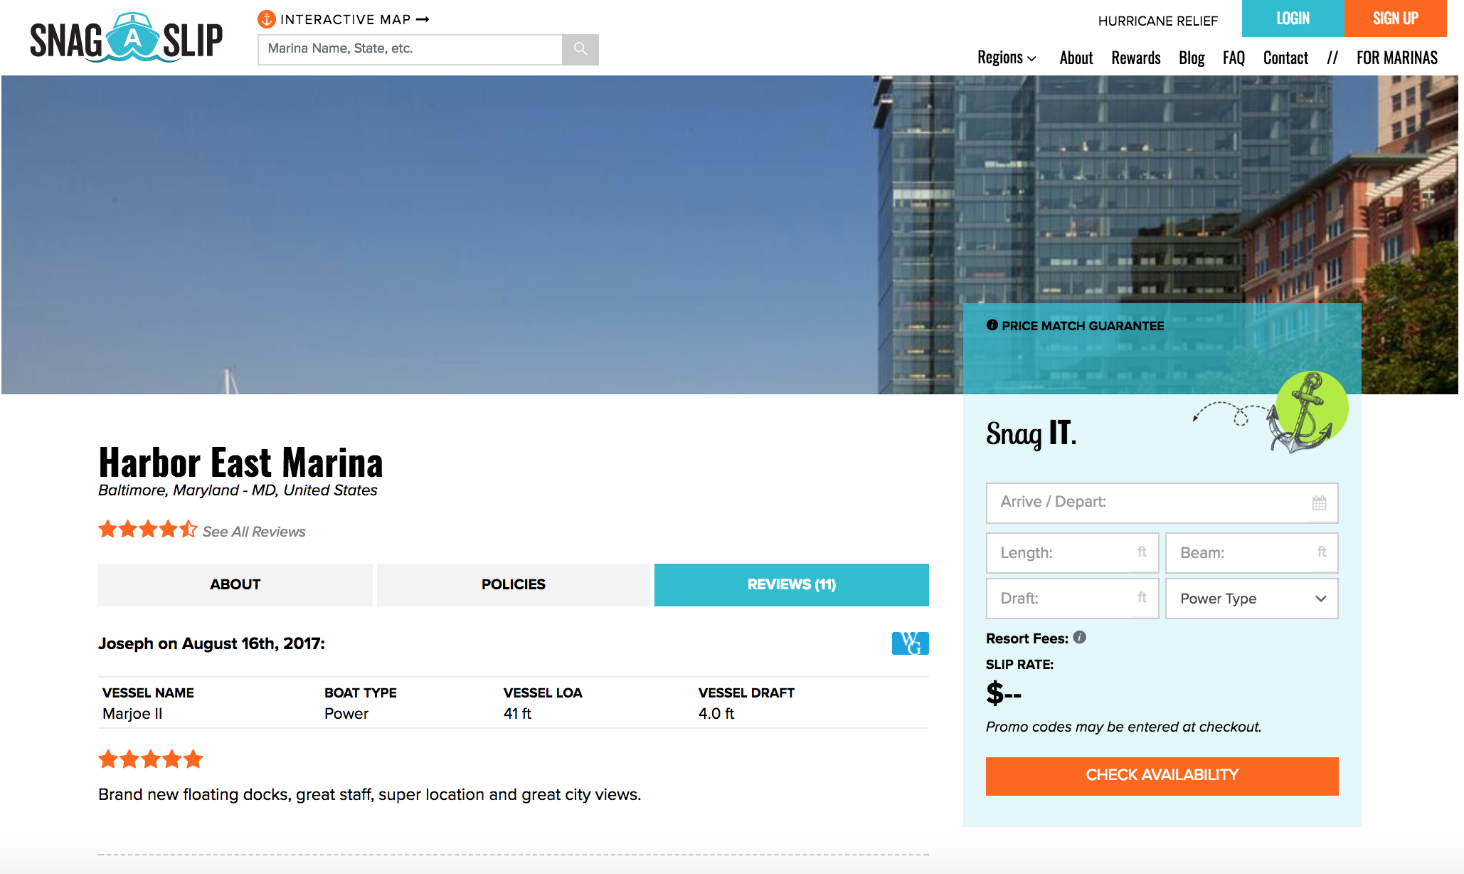Image resolution: width=1464 pixels, height=874 pixels.
Task: Open the About page in navigation
Action: click(x=1076, y=58)
